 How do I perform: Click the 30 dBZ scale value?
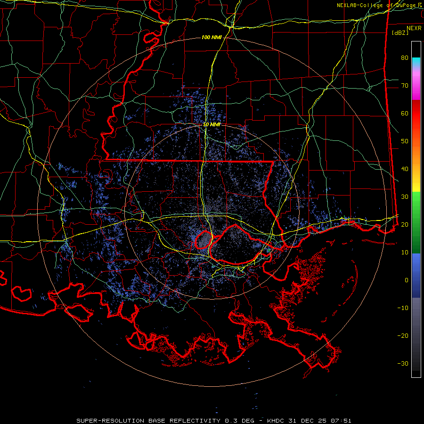point(405,197)
